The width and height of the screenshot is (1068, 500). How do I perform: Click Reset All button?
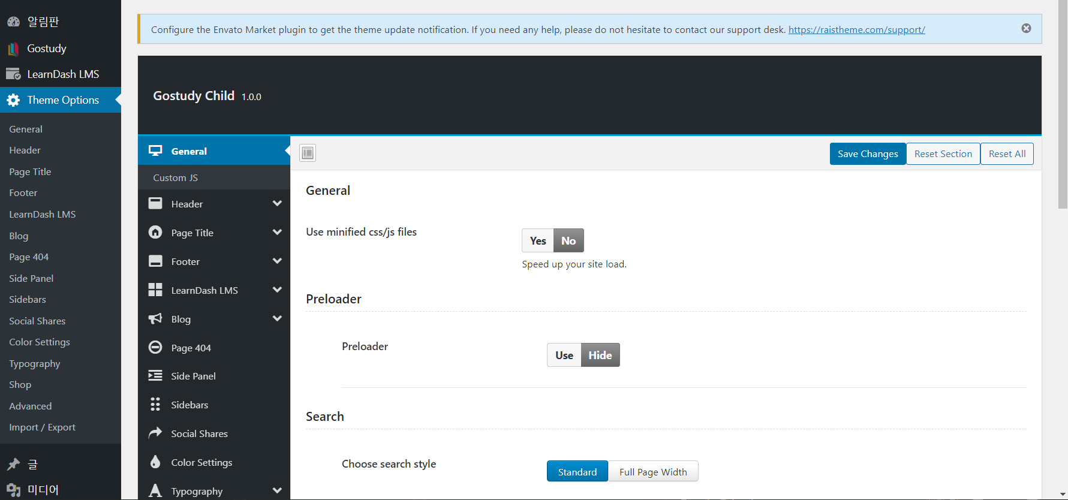click(x=1007, y=153)
